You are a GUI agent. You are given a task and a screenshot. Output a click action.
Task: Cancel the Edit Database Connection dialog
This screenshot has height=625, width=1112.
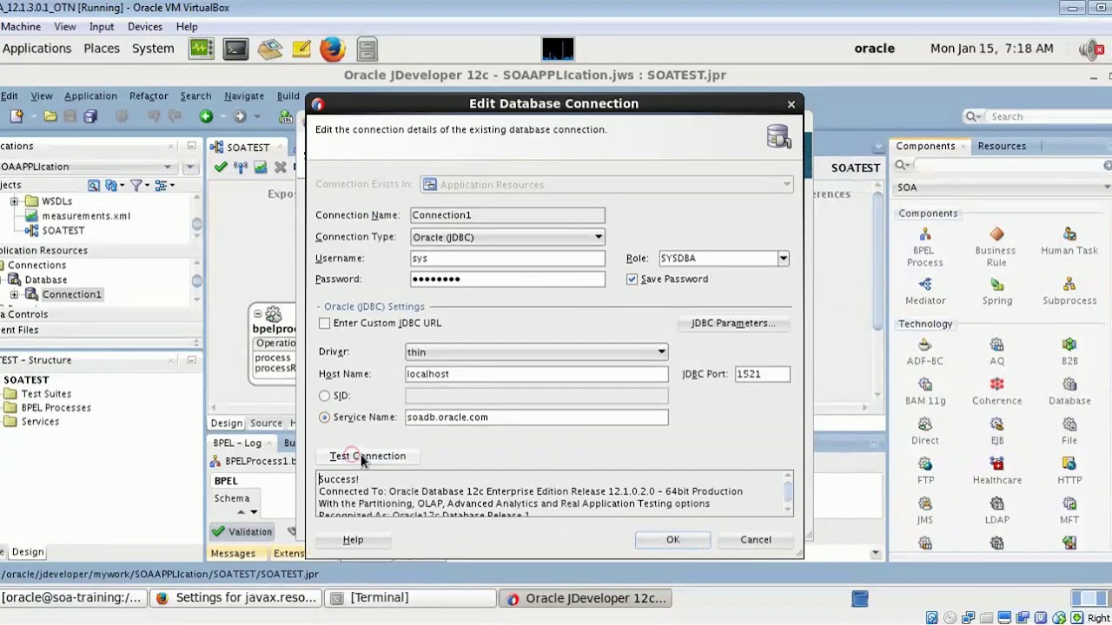click(x=756, y=540)
